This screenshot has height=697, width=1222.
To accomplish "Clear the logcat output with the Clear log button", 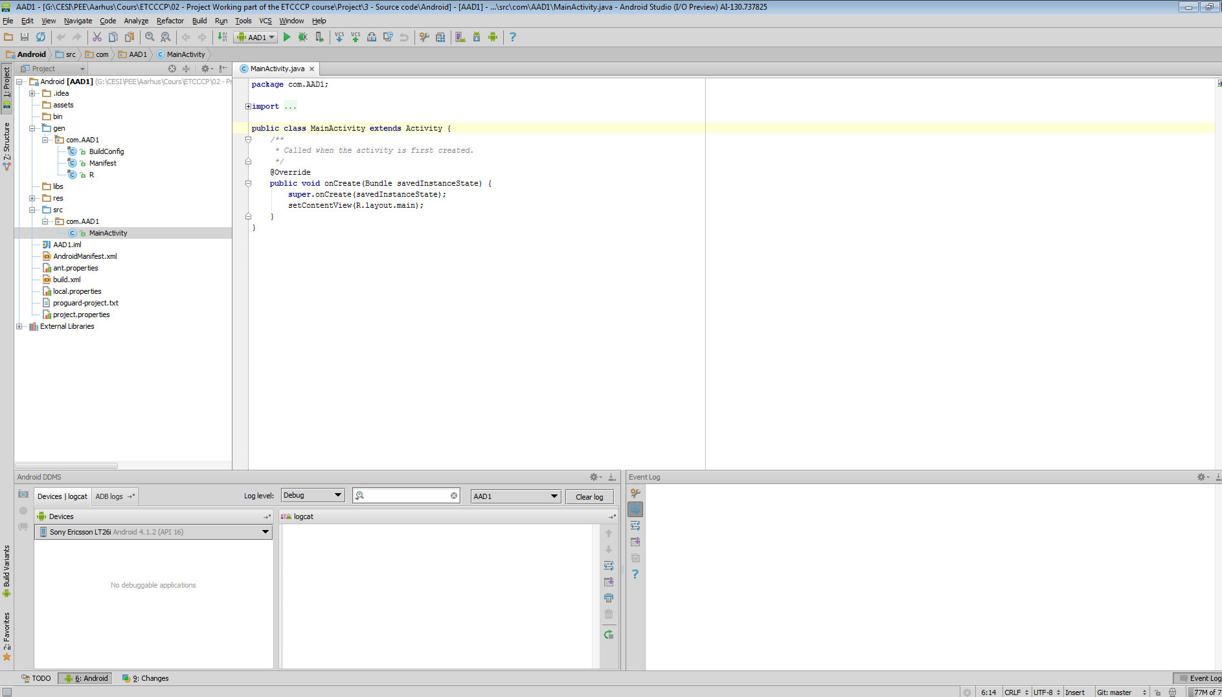I will point(589,497).
